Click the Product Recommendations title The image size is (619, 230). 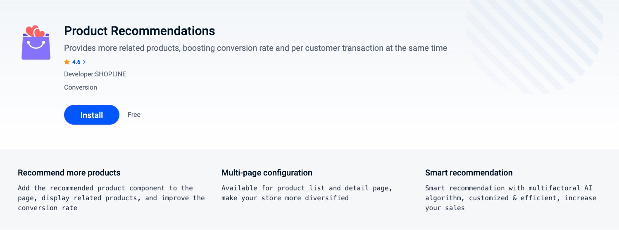140,31
